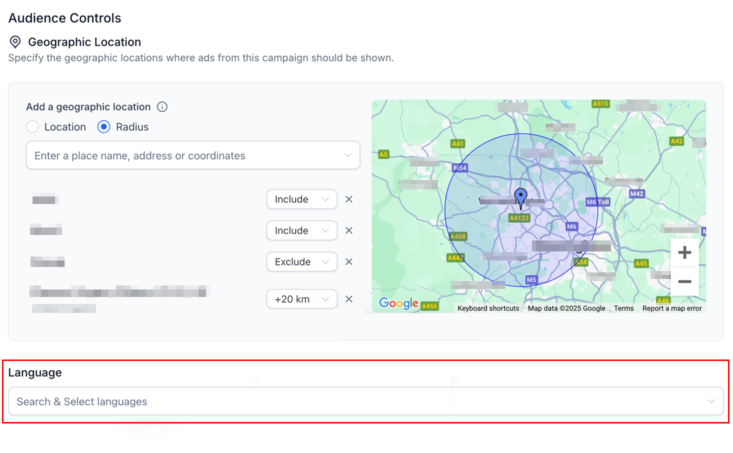
Task: Open the map Keyboard shortcuts
Action: (x=488, y=308)
